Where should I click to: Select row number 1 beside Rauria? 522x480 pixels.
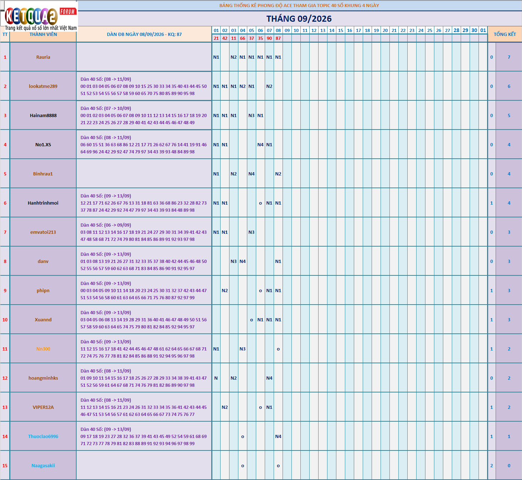coord(5,57)
